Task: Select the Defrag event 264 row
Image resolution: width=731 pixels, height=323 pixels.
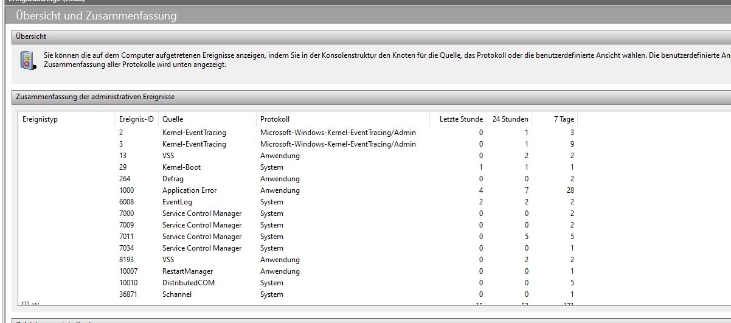Action: (x=173, y=179)
